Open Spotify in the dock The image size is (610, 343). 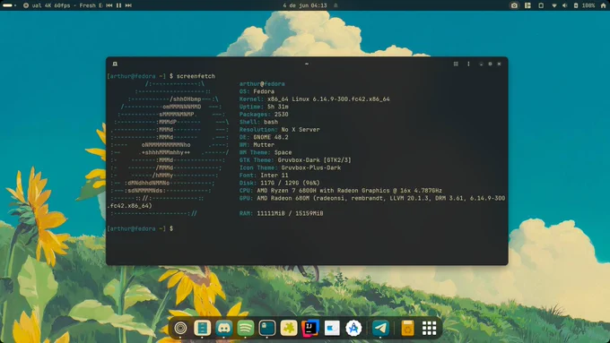pos(246,329)
